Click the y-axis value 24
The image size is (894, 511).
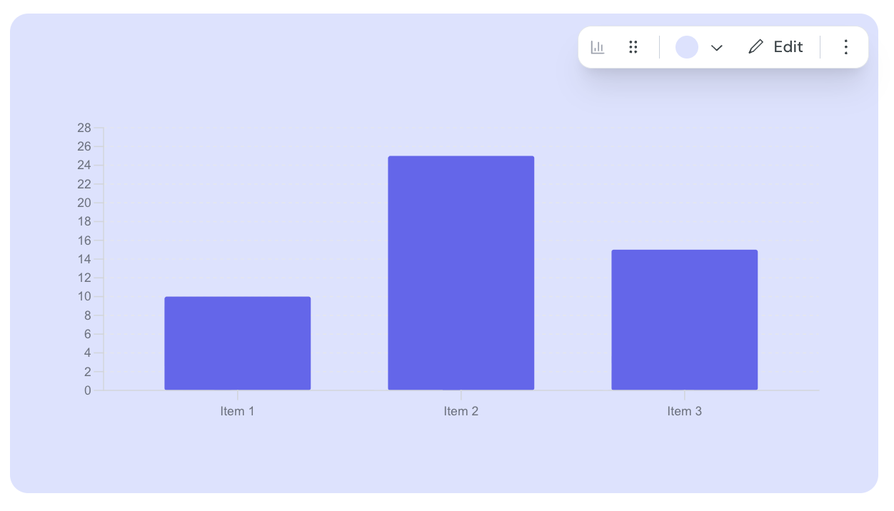[84, 166]
